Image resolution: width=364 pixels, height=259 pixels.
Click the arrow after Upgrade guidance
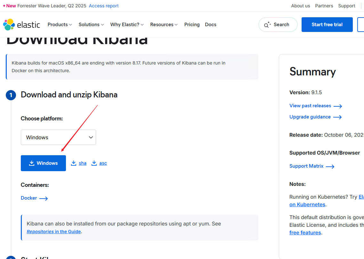[337, 117]
